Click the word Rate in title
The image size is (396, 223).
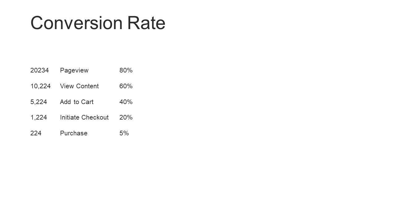147,23
